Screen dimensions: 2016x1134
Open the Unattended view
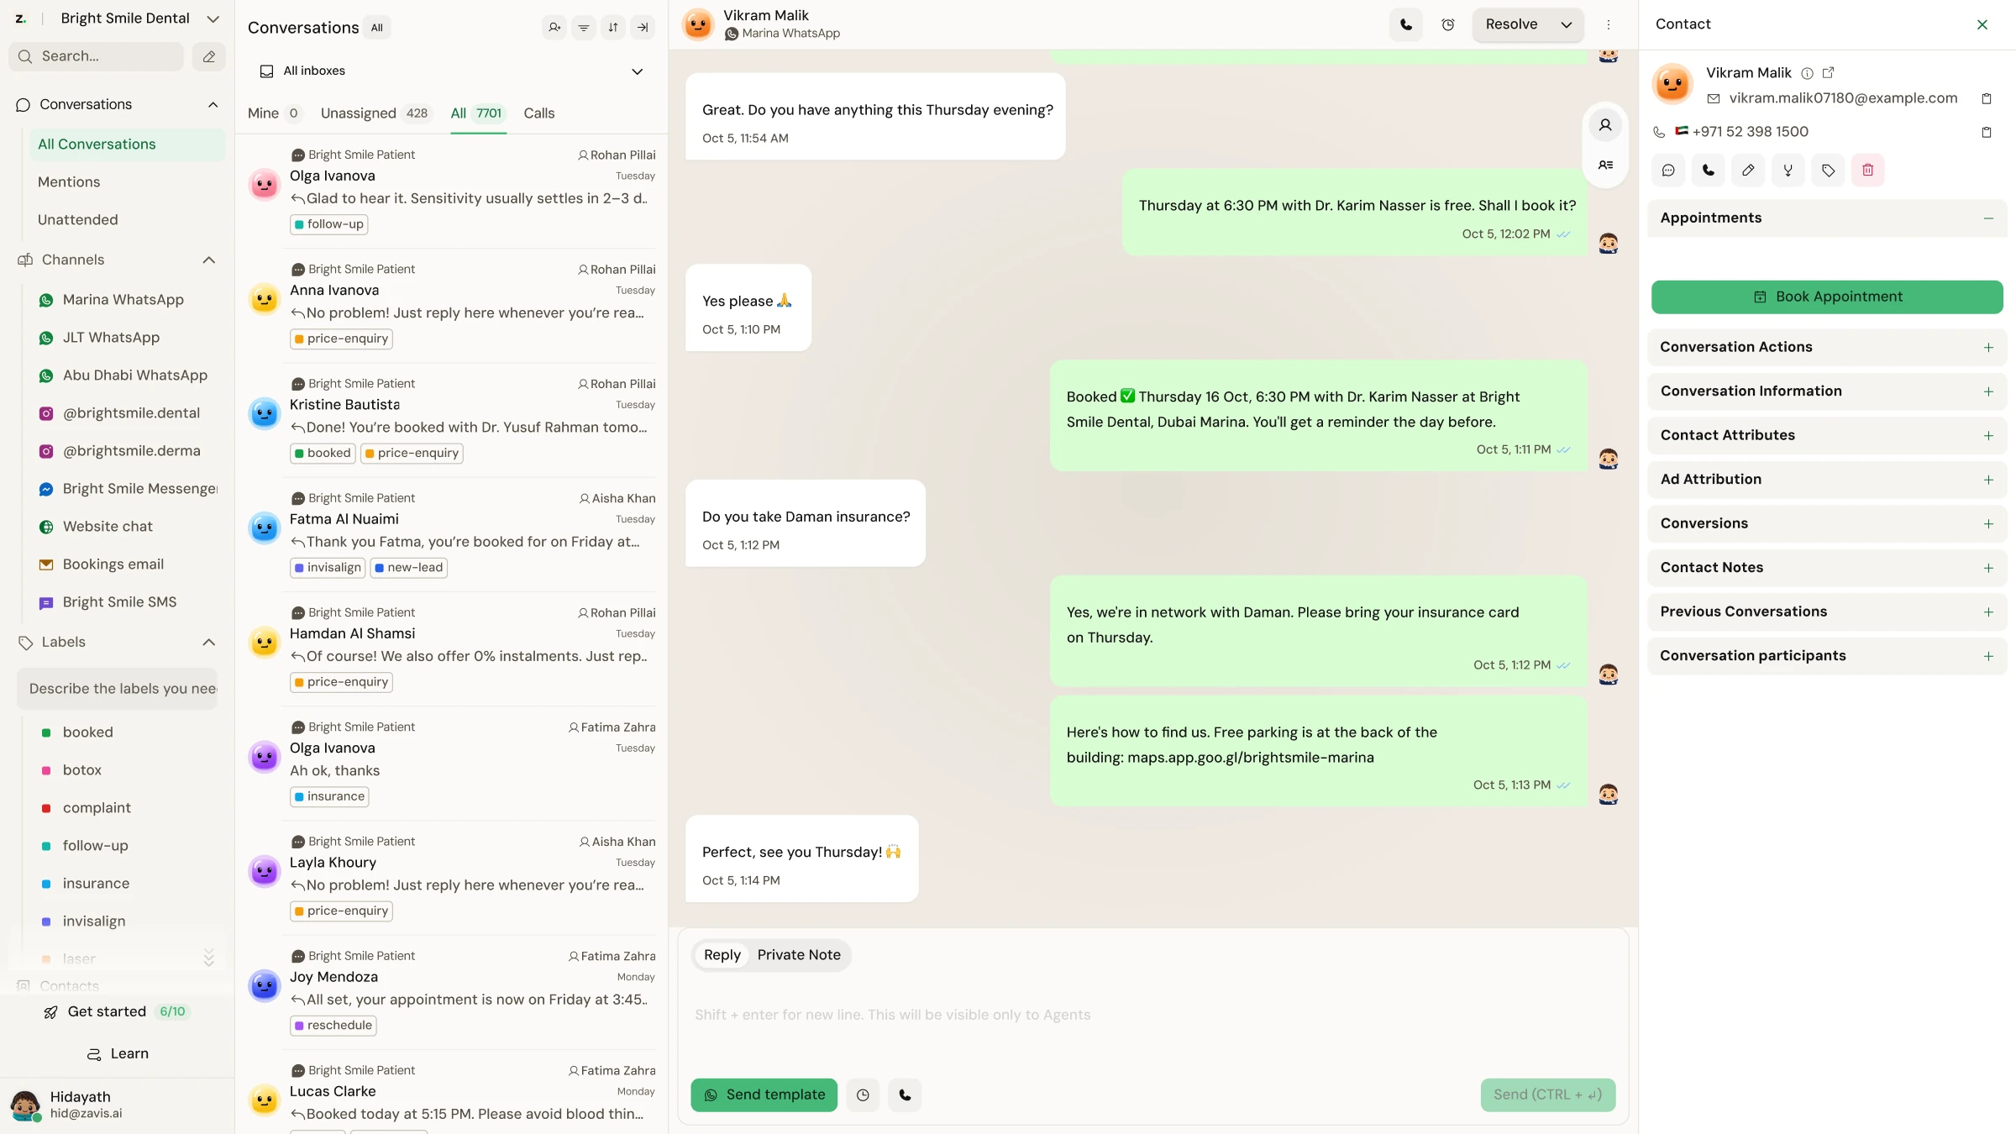[77, 220]
